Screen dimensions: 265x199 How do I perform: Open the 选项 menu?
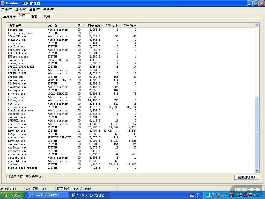click(21, 9)
